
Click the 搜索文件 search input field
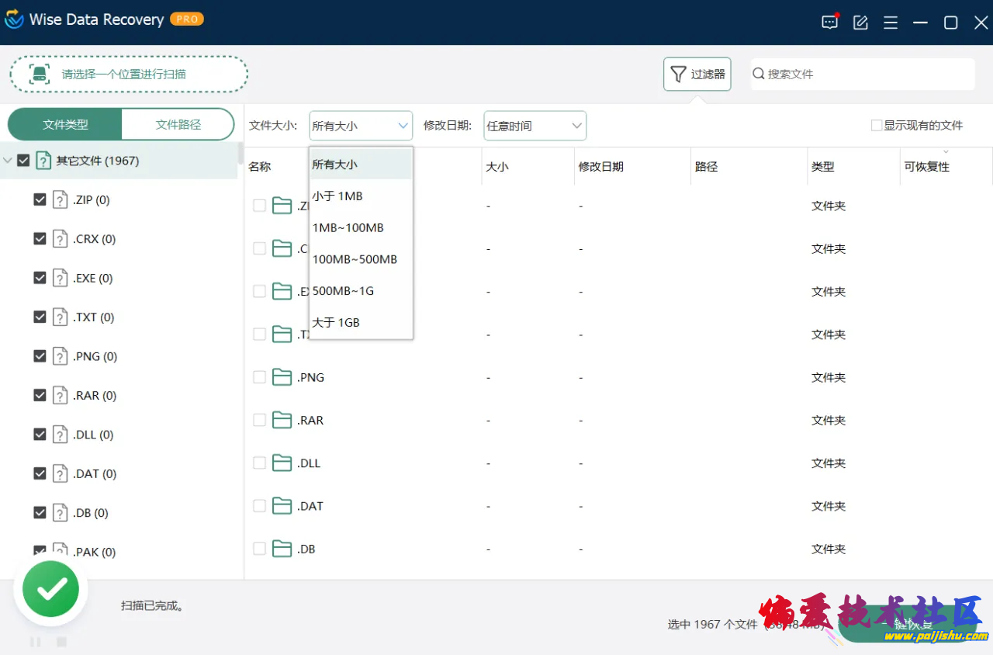865,75
